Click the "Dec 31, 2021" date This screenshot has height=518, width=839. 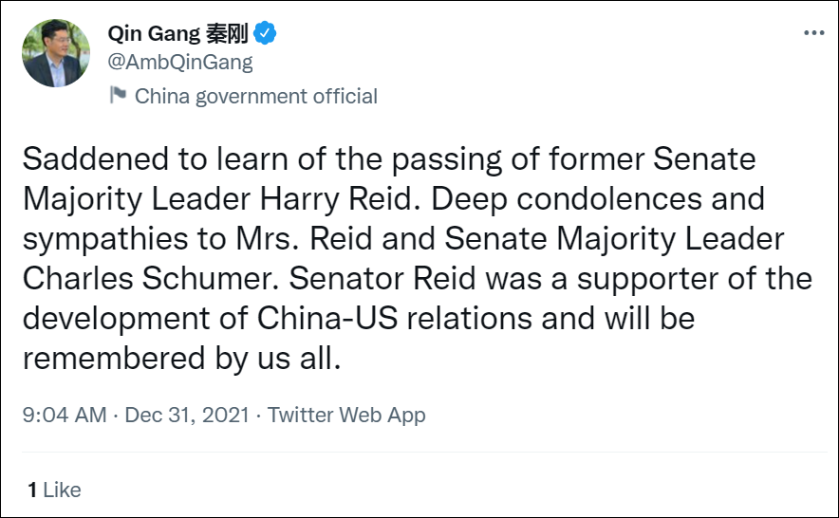[186, 415]
